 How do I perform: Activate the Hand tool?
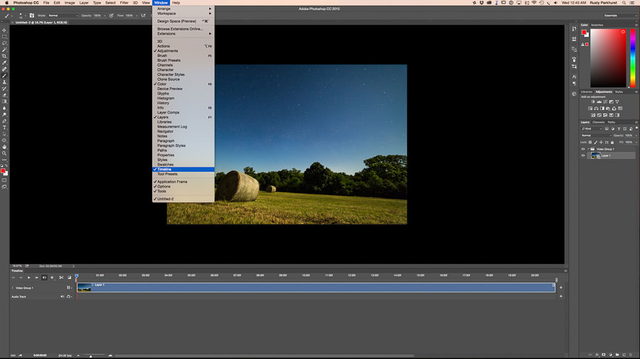(4, 147)
